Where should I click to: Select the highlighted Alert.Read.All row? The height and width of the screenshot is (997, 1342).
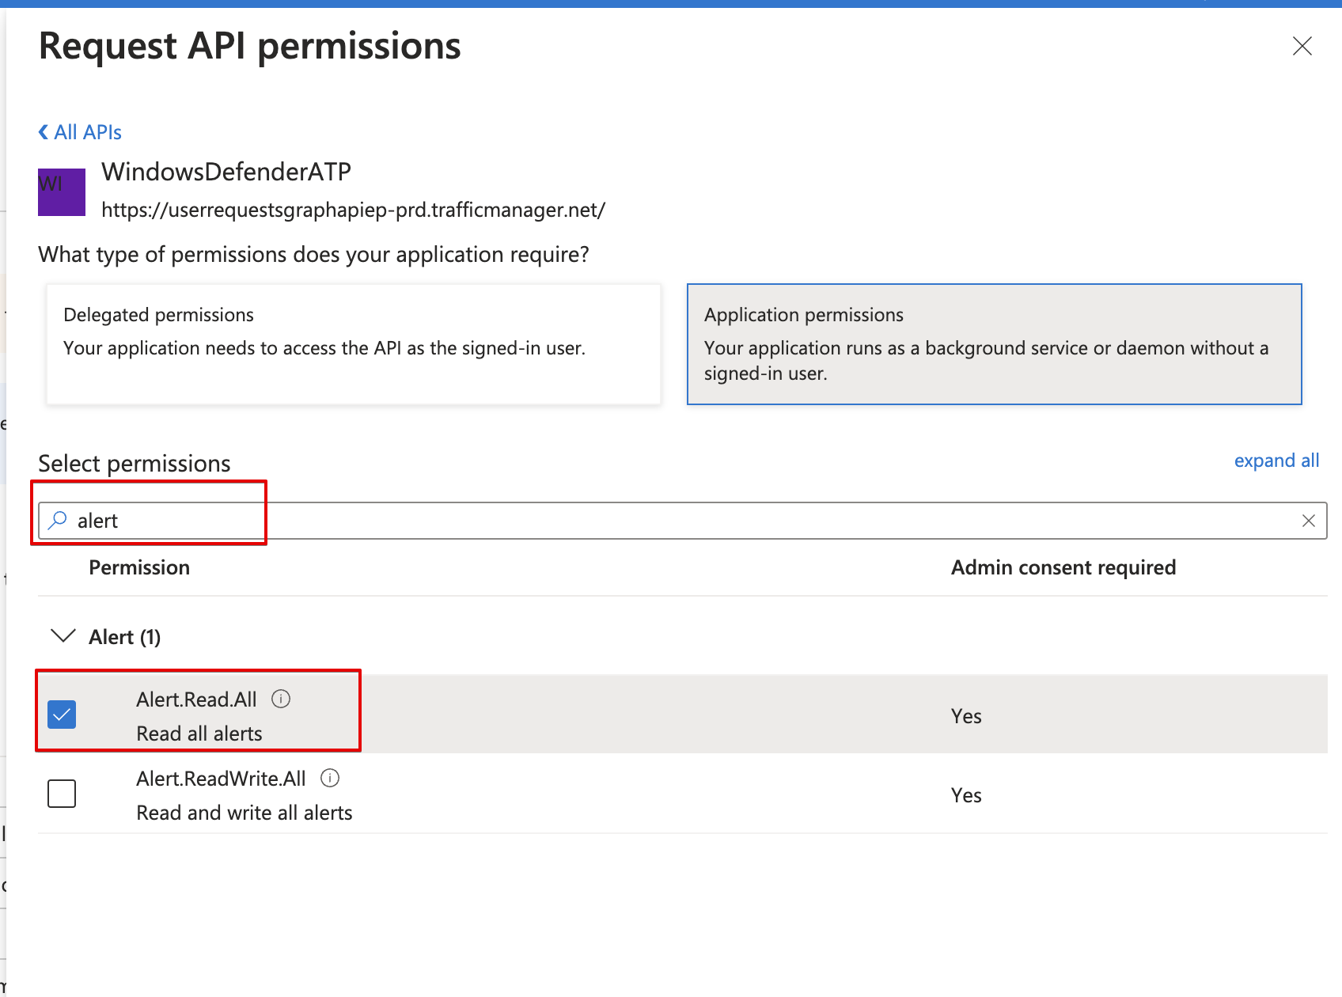554,714
